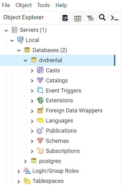Collapse the dvdrental database node
The height and width of the screenshot is (185, 122).
(25, 61)
